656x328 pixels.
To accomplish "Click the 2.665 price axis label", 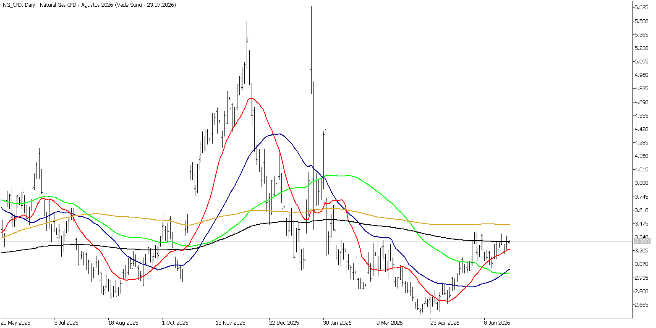I will [x=642, y=304].
